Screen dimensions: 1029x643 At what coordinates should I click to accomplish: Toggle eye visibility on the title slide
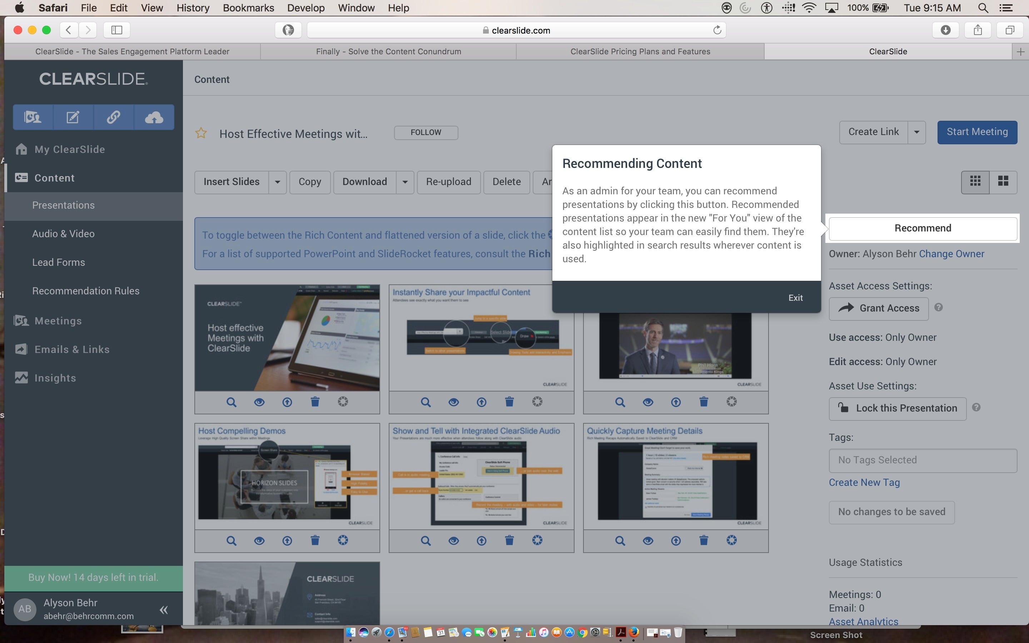coord(259,402)
